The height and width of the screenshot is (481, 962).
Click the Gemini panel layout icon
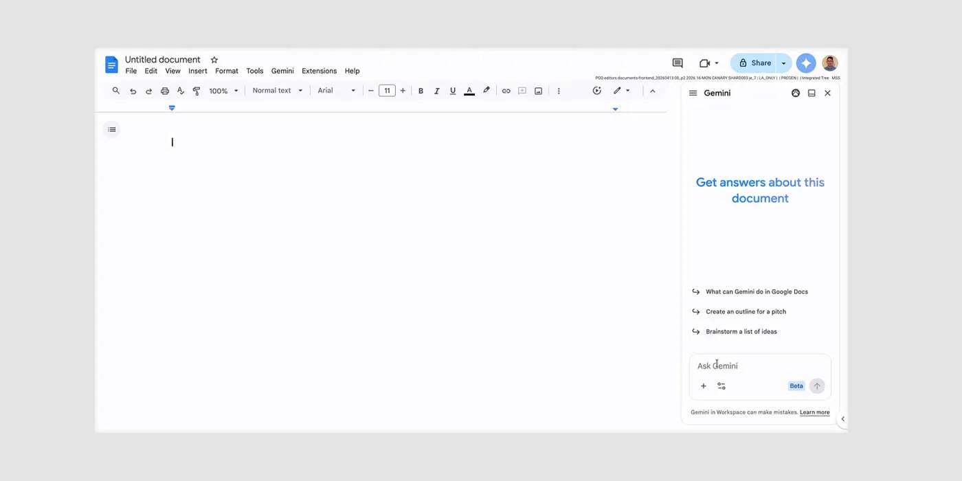[812, 93]
